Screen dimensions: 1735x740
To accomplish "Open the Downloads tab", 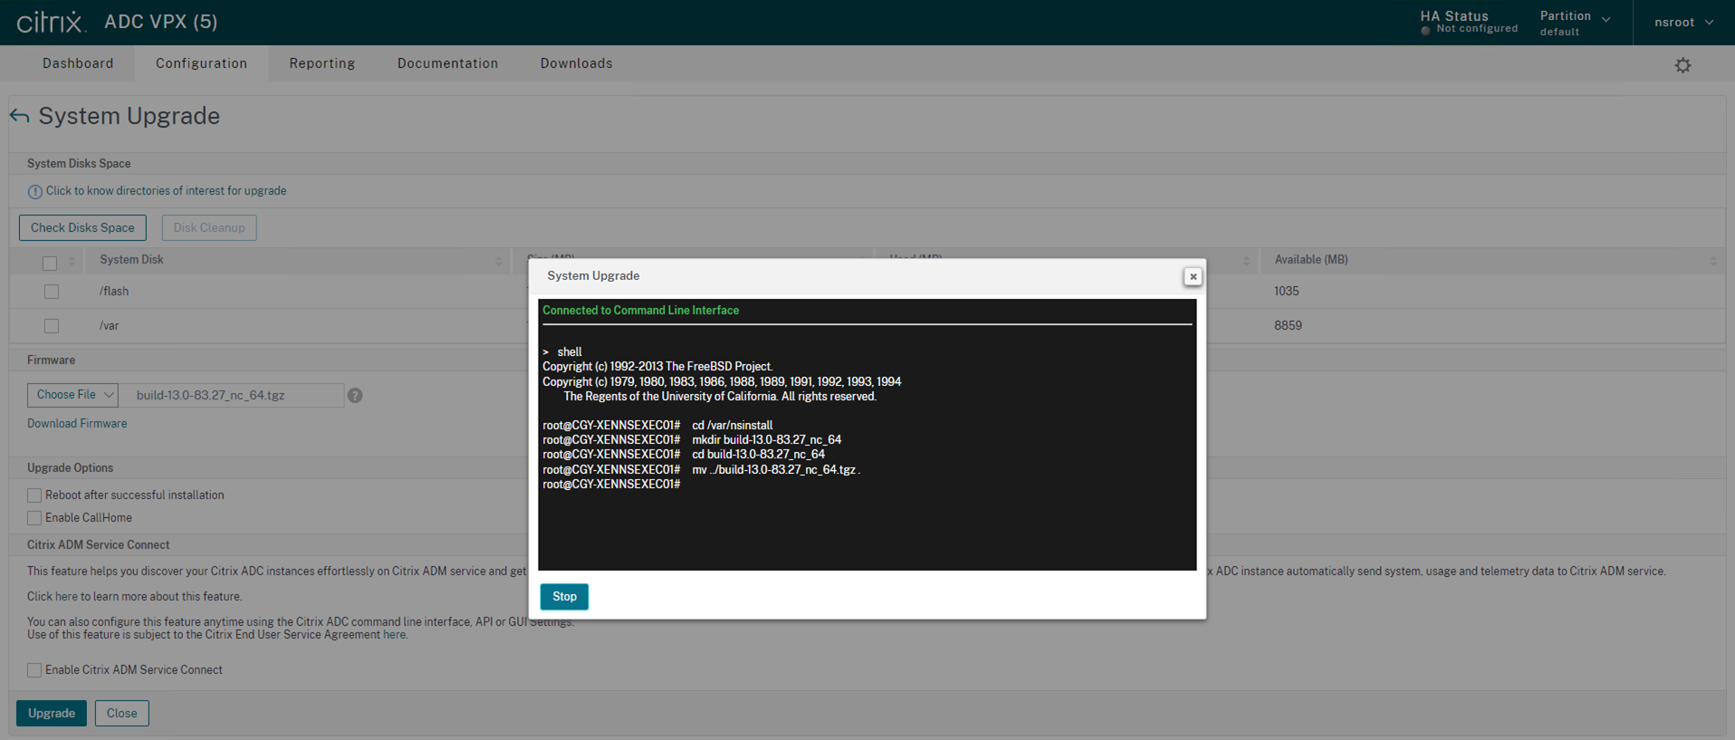I will pos(576,63).
